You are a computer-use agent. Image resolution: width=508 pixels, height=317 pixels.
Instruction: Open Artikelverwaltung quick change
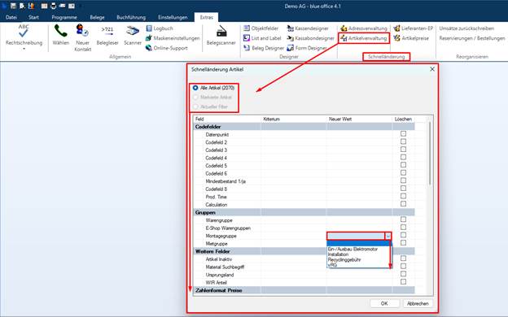pyautogui.click(x=364, y=38)
